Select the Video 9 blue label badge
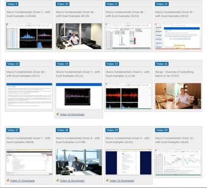207x188 pixels. (x=12, y=4)
